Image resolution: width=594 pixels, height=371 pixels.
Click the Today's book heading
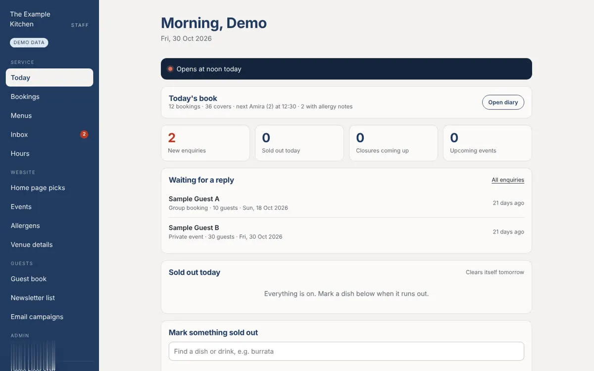pos(193,98)
